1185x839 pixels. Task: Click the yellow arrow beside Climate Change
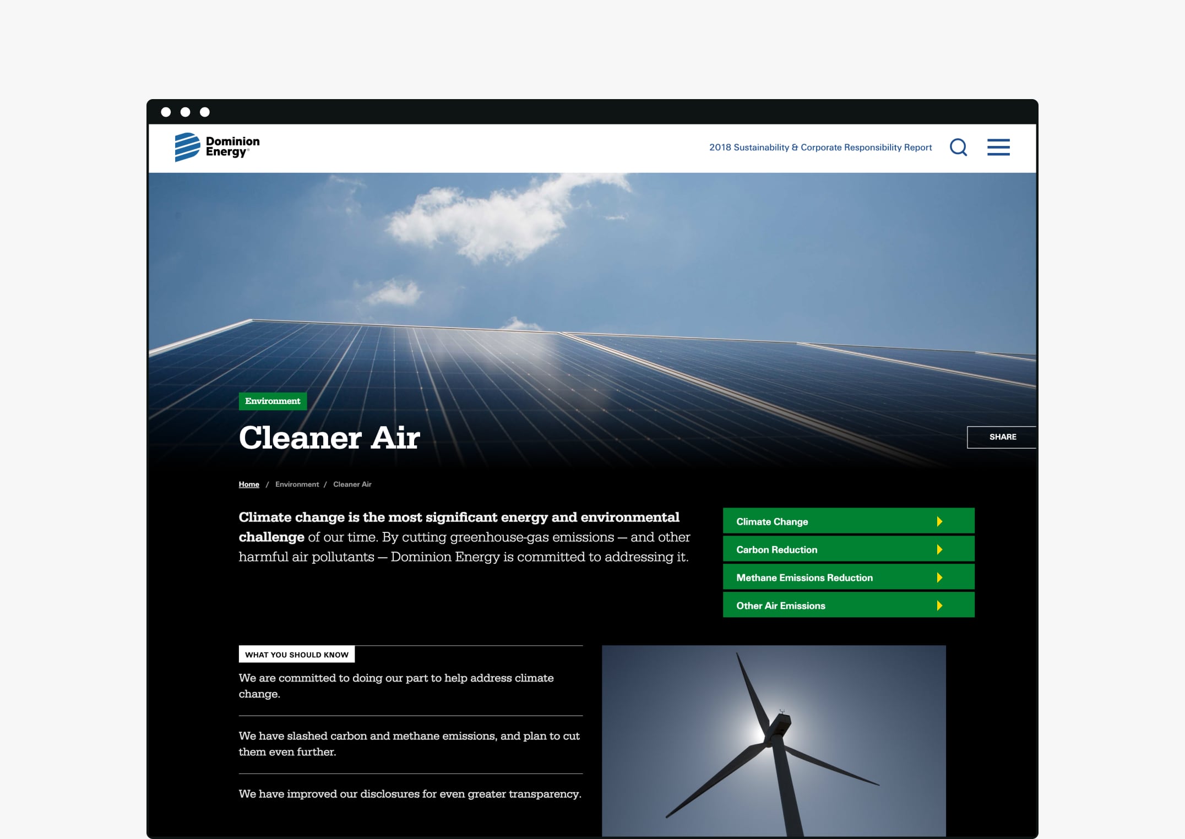pyautogui.click(x=939, y=521)
